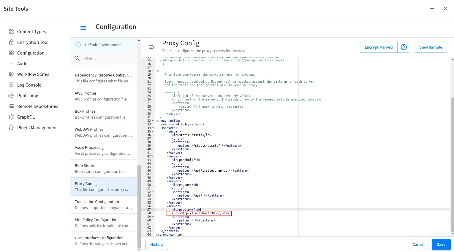Click the Publishing cloud icon
Screen dimensions: 454x252
(x=11, y=95)
